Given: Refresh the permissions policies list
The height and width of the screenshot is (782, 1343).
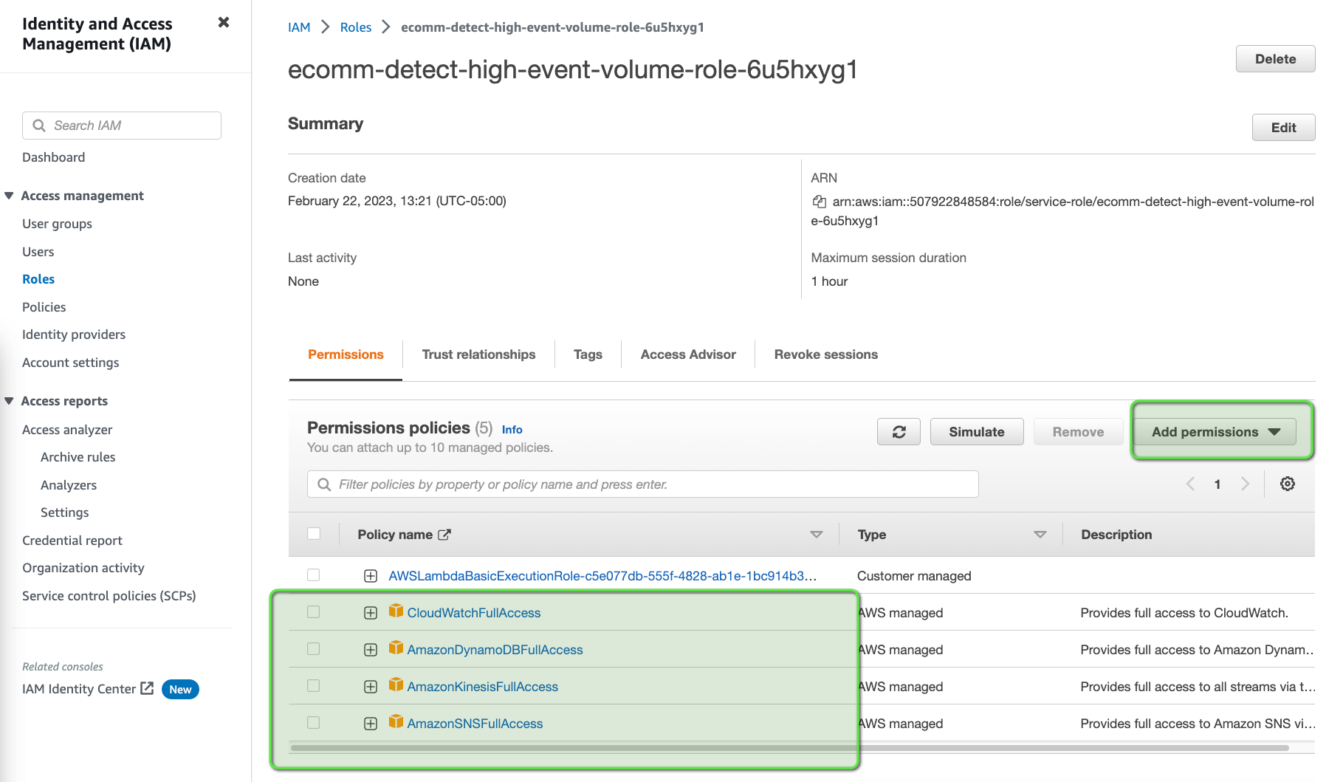Looking at the screenshot, I should coord(899,431).
